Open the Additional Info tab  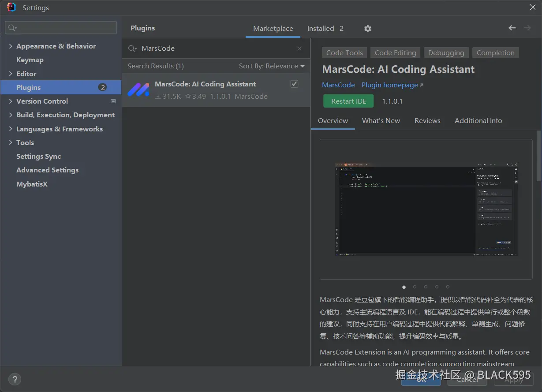click(478, 121)
